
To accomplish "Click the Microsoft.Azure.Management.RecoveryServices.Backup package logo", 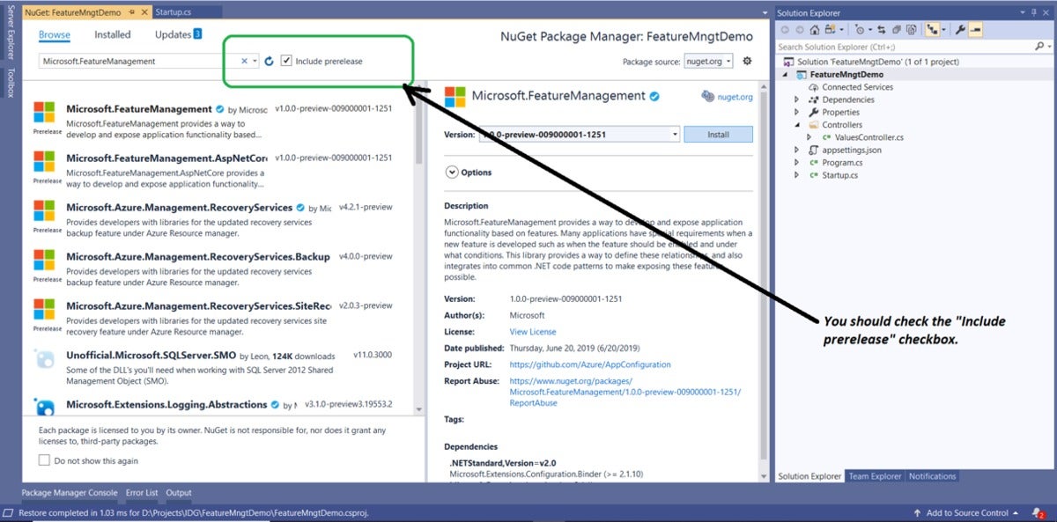I will pos(44,260).
